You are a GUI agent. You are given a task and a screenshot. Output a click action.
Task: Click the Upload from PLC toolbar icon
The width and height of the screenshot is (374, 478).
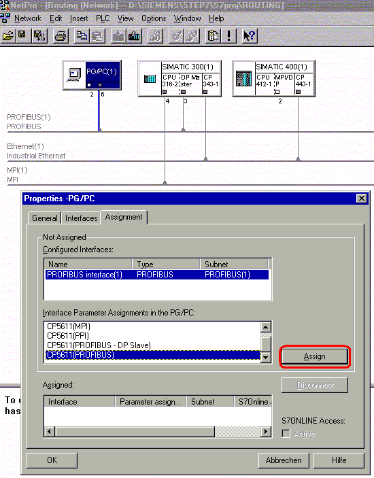[134, 36]
